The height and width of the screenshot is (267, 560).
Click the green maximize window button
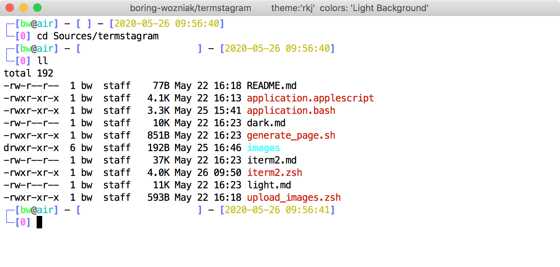(37, 8)
